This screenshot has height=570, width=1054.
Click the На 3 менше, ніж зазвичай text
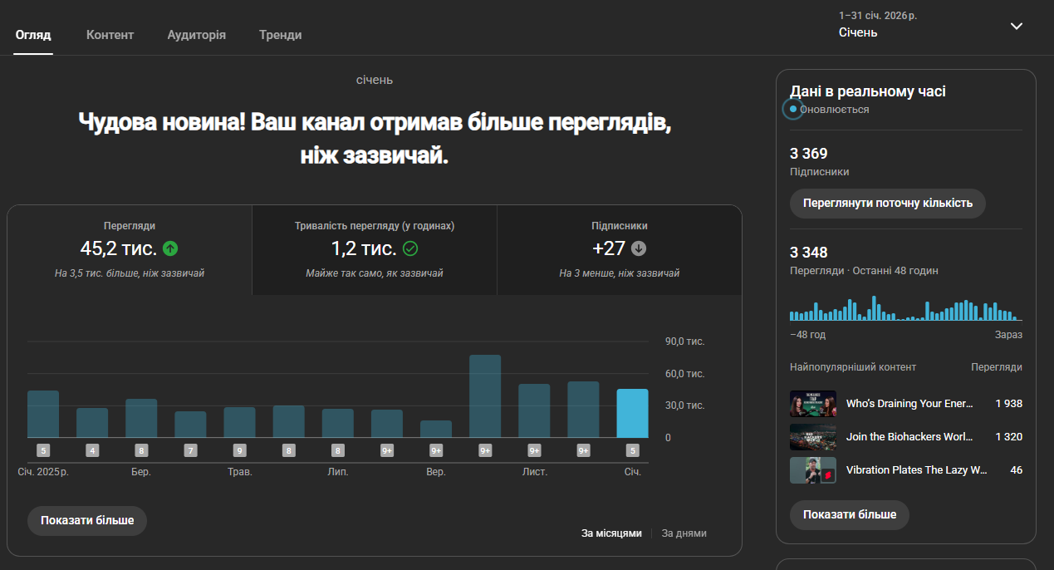tap(620, 273)
